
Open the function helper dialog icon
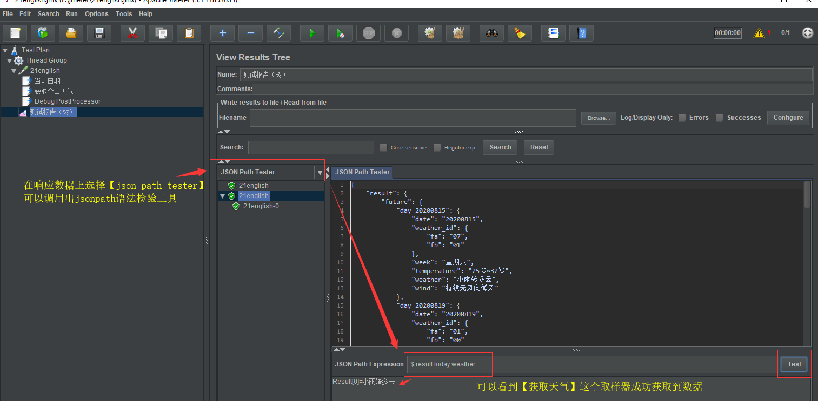tap(553, 33)
